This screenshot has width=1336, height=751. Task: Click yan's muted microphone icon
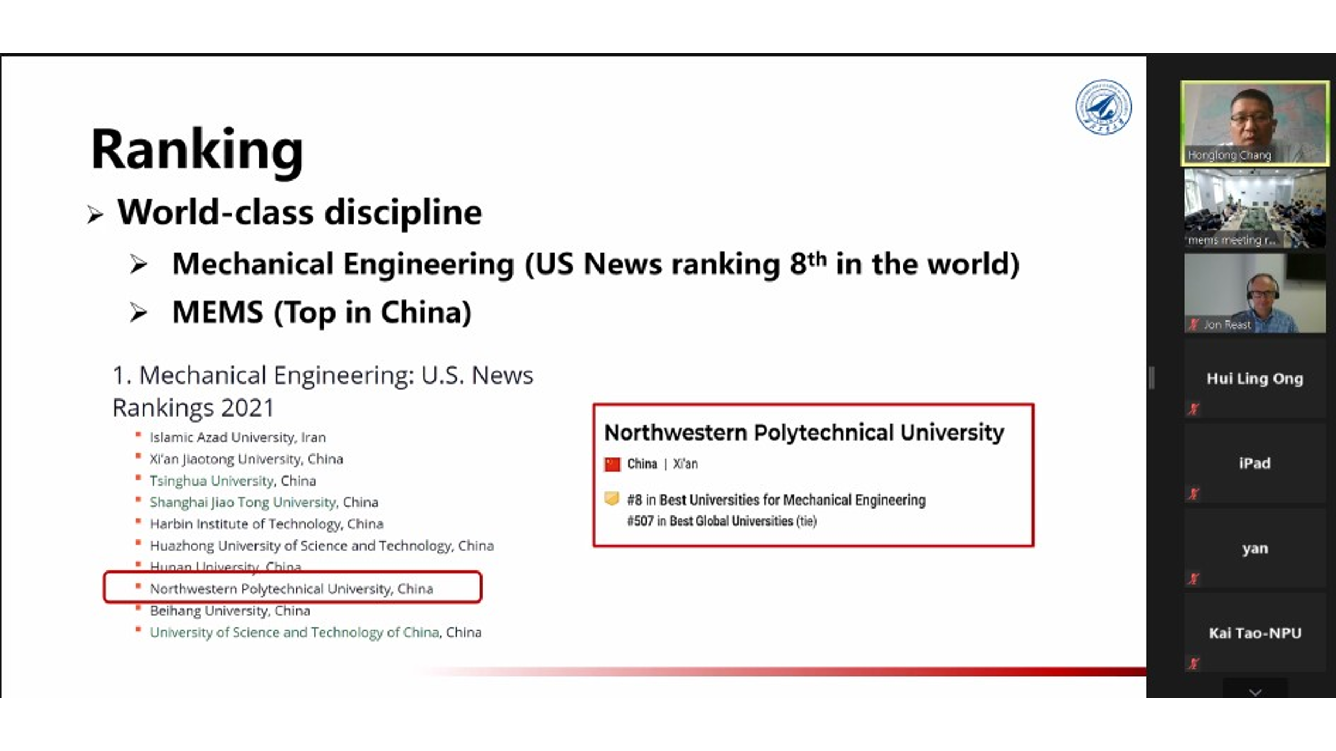pos(1193,579)
